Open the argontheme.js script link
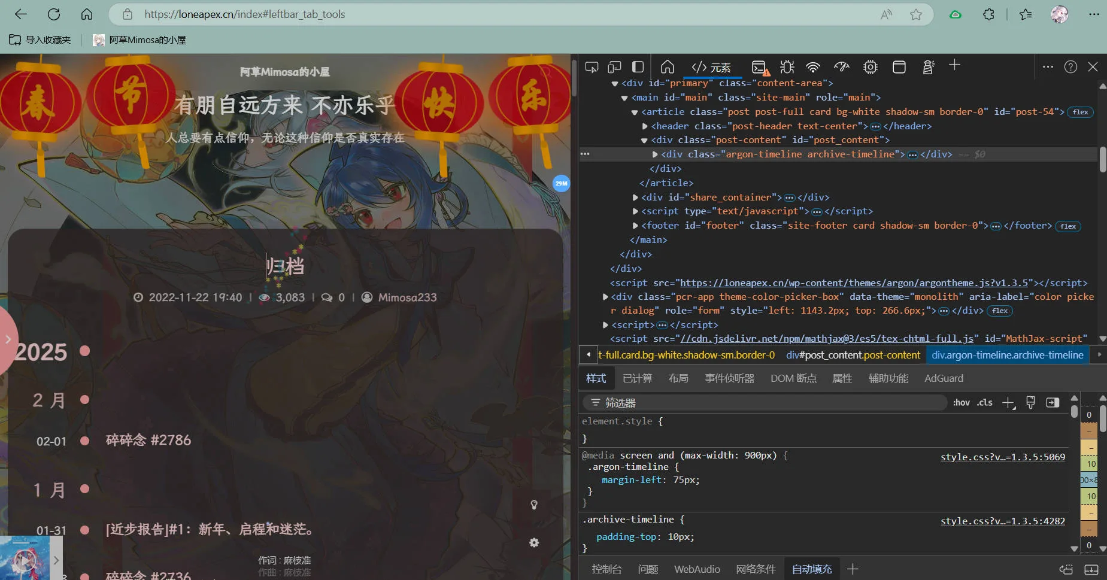 pos(854,283)
